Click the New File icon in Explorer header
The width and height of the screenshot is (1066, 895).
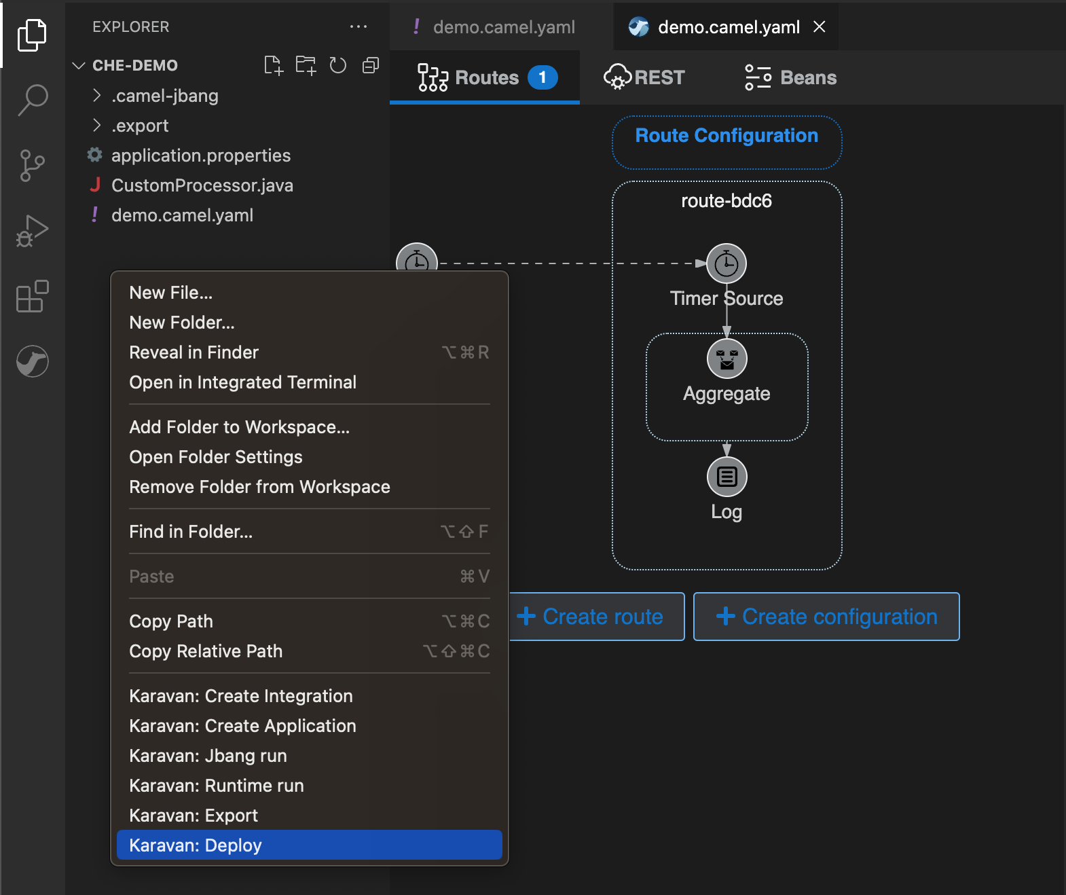point(273,65)
